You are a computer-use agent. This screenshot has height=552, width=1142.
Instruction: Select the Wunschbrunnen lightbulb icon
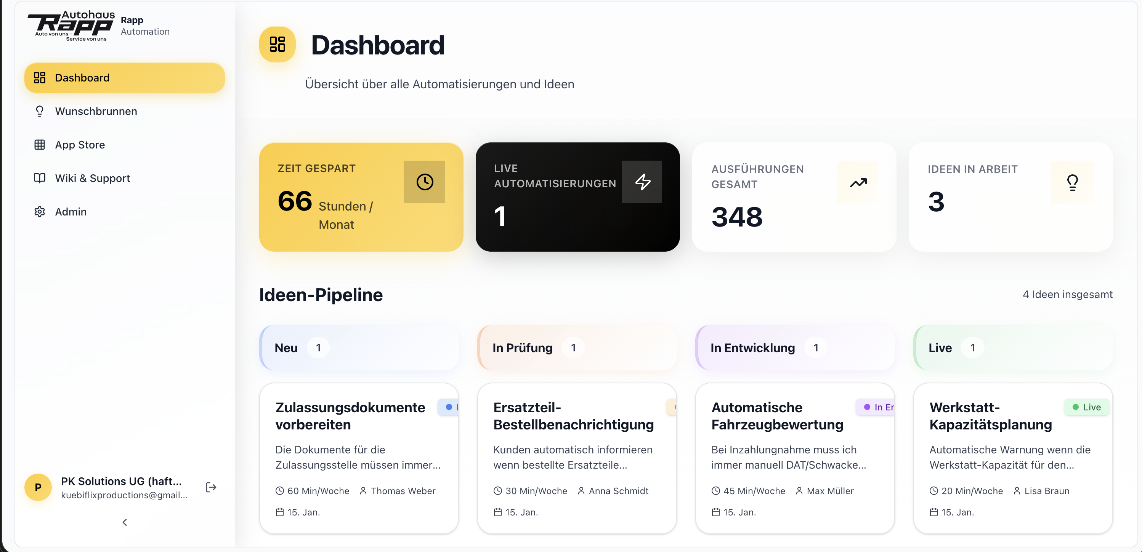tap(40, 111)
